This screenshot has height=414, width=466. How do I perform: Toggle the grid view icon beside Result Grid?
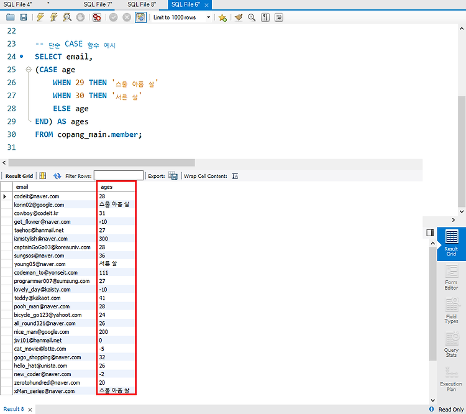tap(43, 176)
